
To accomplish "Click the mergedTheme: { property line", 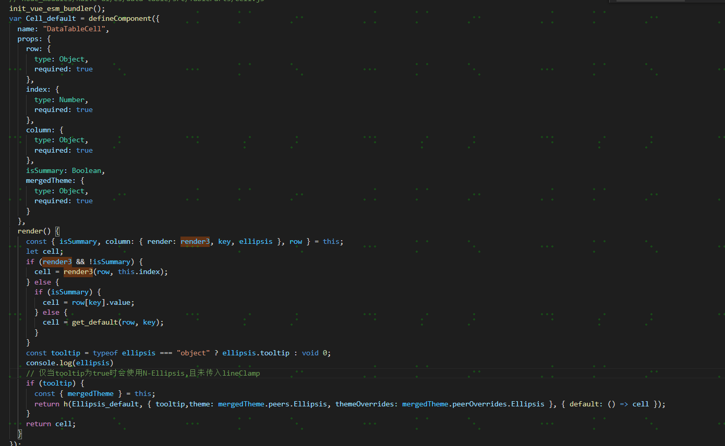I will pos(55,181).
